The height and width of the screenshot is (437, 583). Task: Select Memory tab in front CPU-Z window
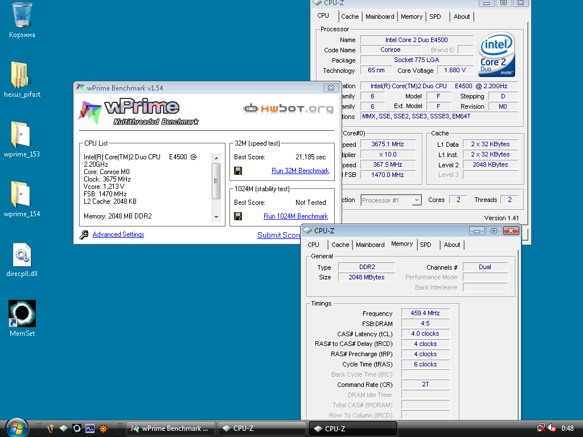pyautogui.click(x=402, y=244)
